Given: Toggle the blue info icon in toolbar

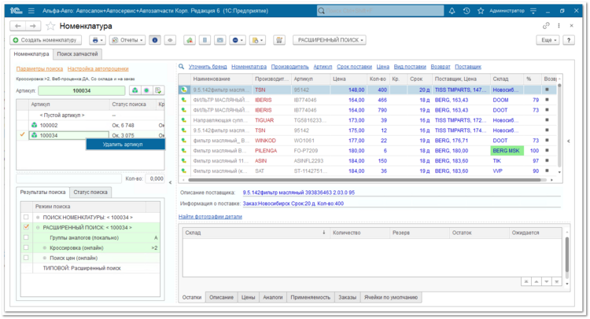Looking at the screenshot, I should (155, 40).
